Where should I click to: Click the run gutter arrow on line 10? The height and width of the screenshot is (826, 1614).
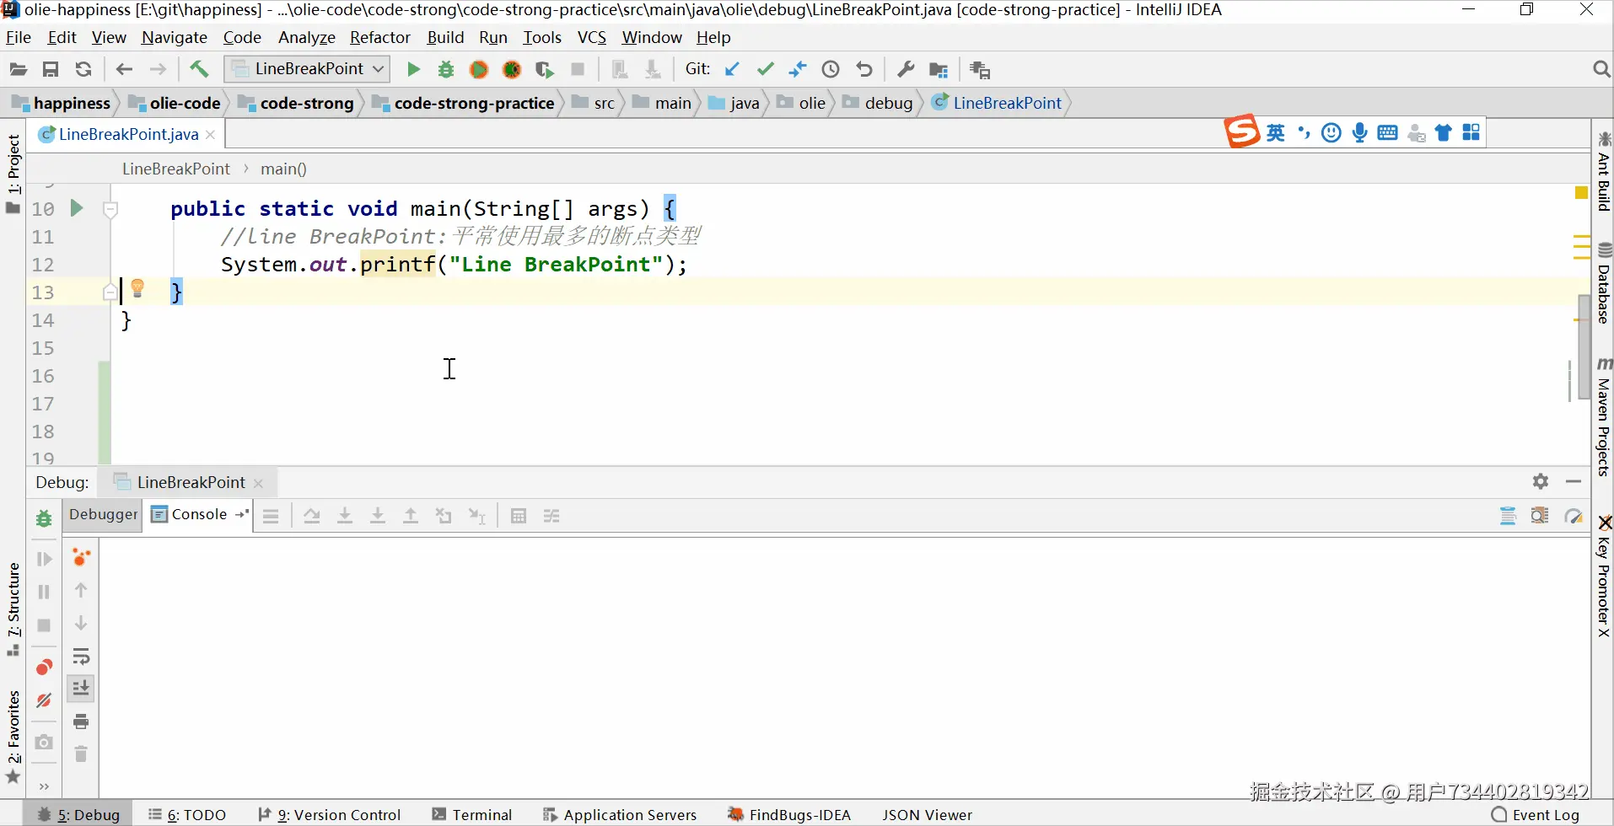point(77,207)
